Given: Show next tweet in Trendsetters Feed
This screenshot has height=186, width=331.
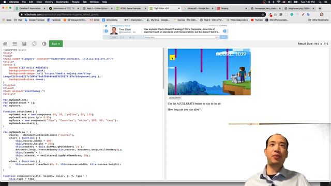Looking at the screenshot, I should click(x=224, y=31).
